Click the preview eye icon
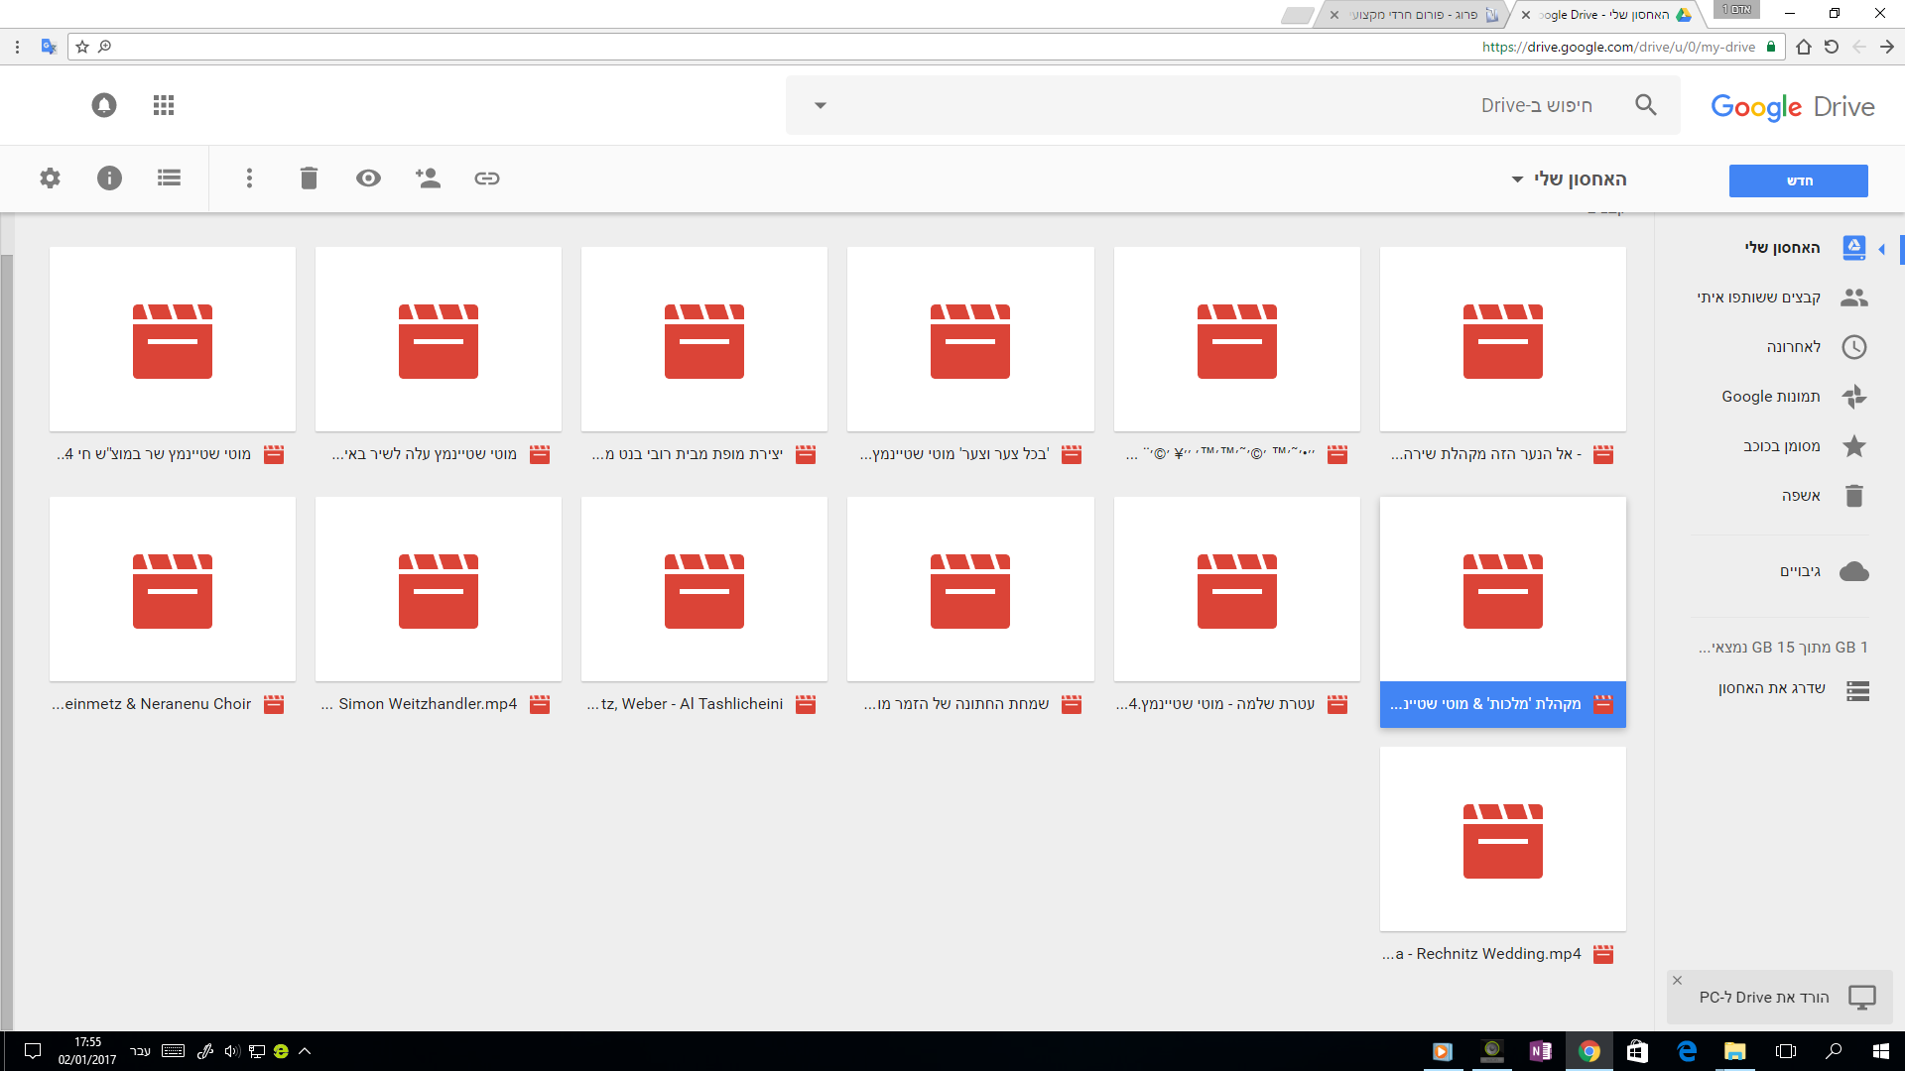 click(368, 178)
